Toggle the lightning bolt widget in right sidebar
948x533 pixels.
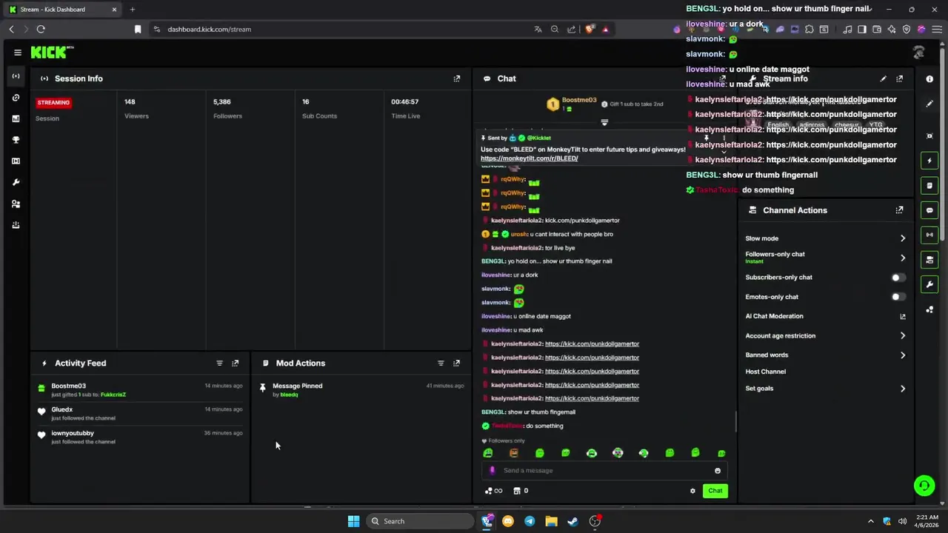point(929,161)
